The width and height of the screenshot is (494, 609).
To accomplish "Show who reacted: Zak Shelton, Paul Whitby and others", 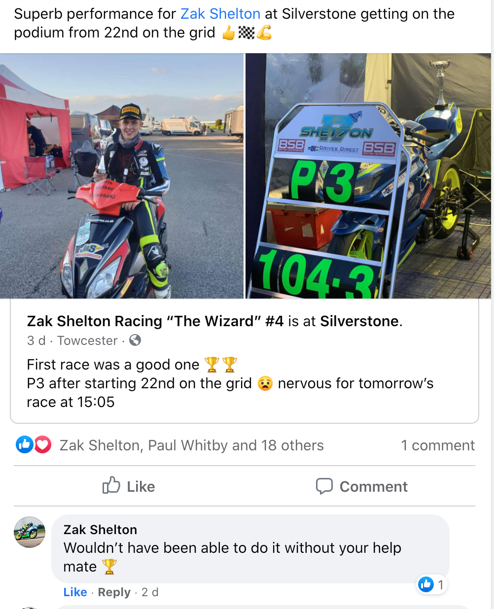I will (191, 445).
